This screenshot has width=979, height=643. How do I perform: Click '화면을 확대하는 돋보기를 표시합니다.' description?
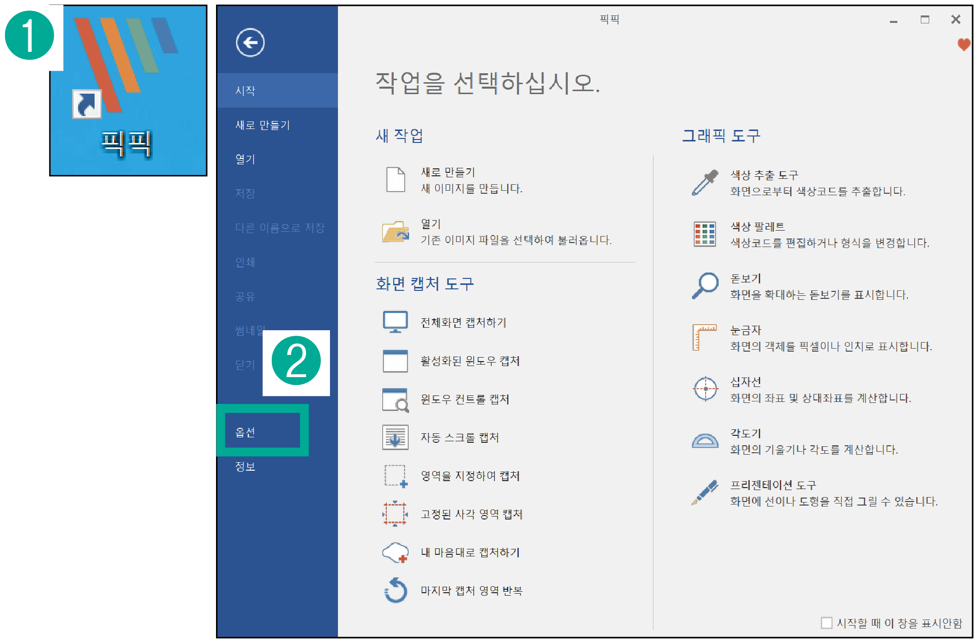click(819, 295)
